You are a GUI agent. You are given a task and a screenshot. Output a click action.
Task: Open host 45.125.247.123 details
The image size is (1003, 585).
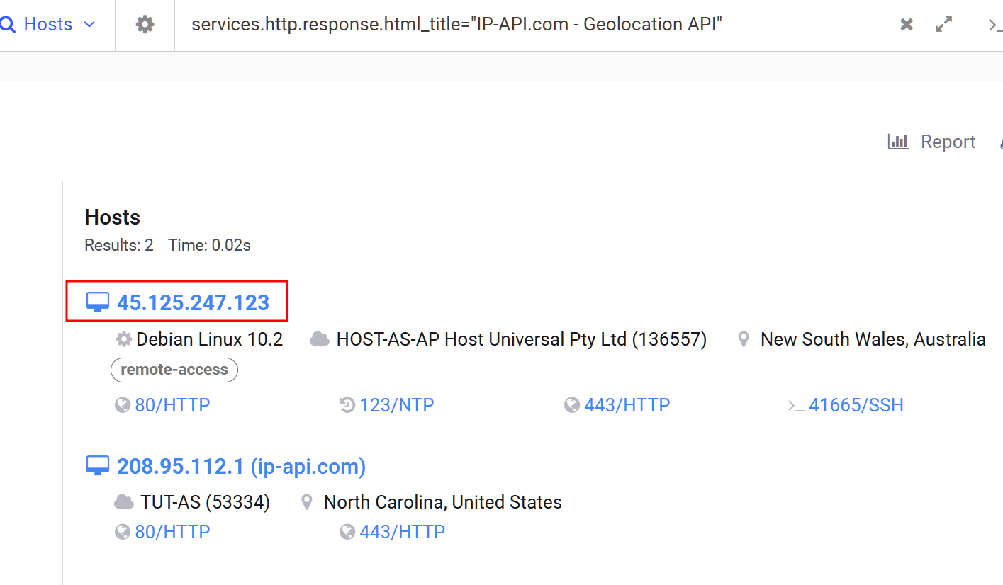point(193,302)
